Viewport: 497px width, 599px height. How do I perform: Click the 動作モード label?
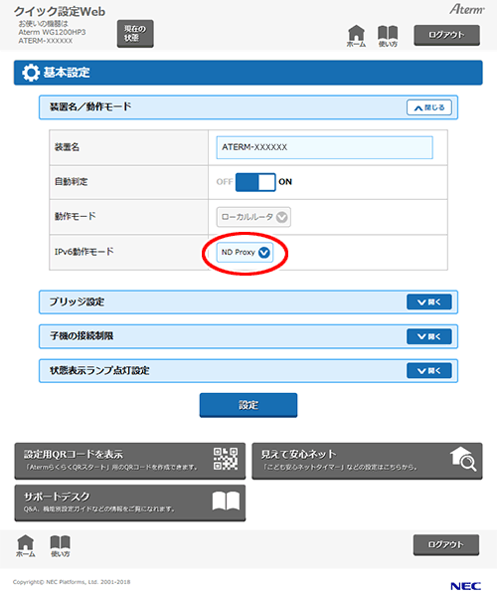tap(76, 216)
